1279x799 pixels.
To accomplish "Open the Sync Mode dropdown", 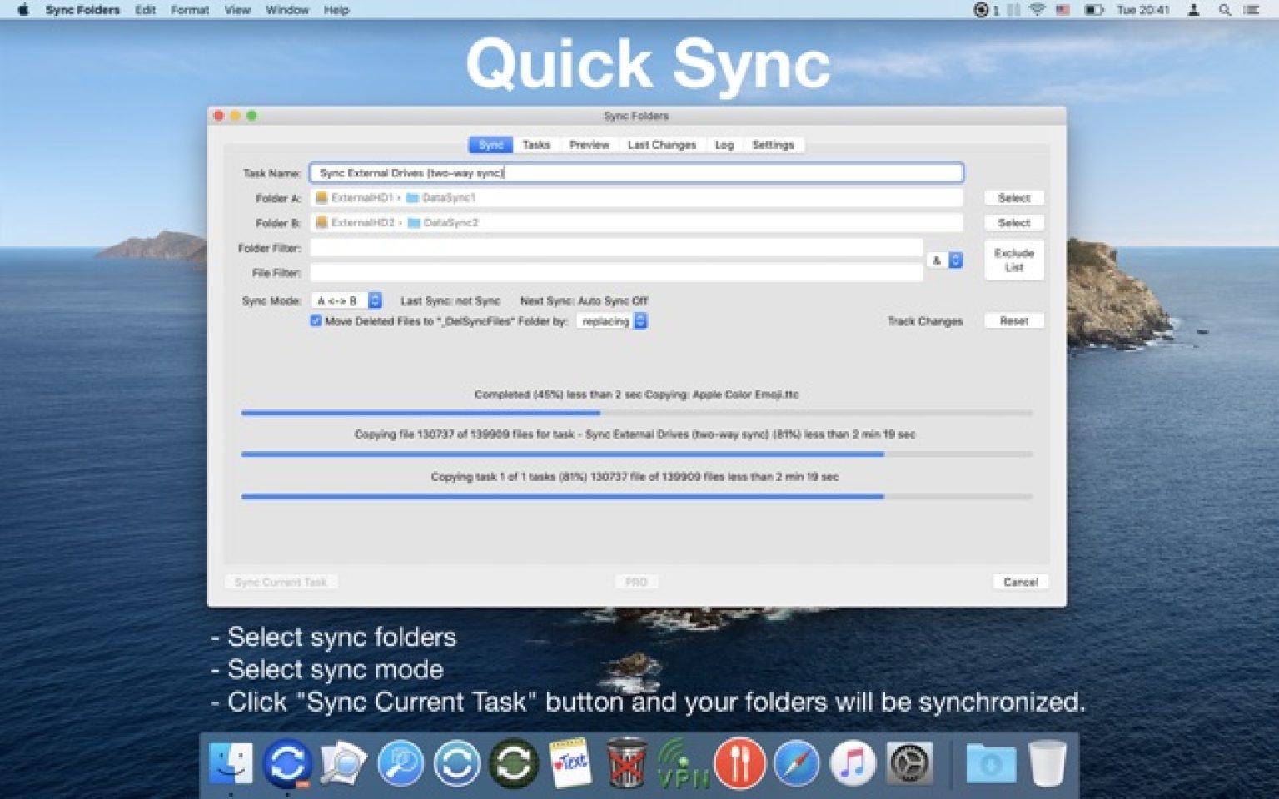I will [347, 300].
